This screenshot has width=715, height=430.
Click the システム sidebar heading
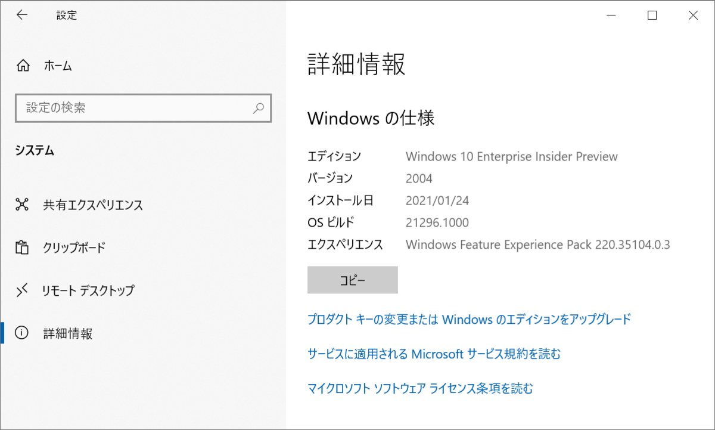coord(35,151)
